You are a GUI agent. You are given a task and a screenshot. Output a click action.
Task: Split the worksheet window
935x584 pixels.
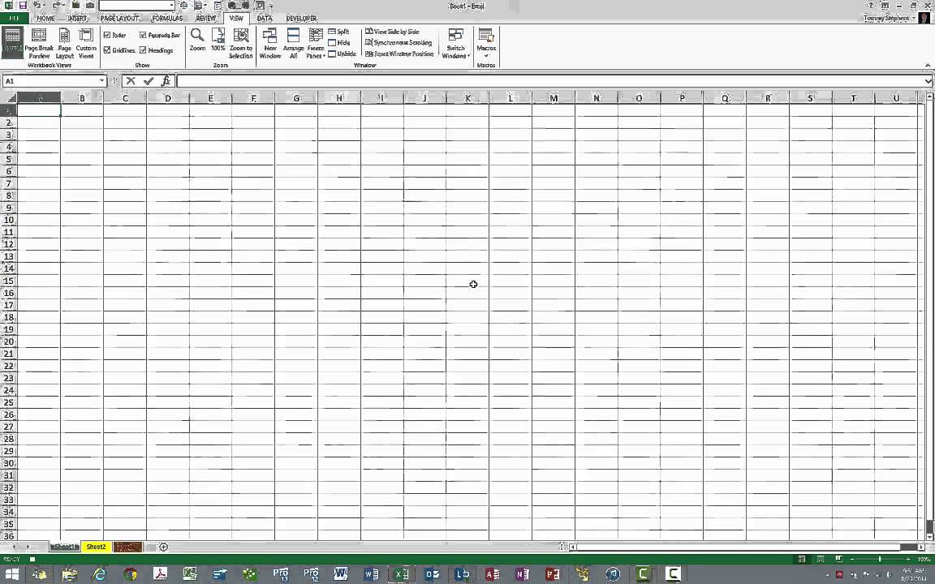[x=338, y=32]
